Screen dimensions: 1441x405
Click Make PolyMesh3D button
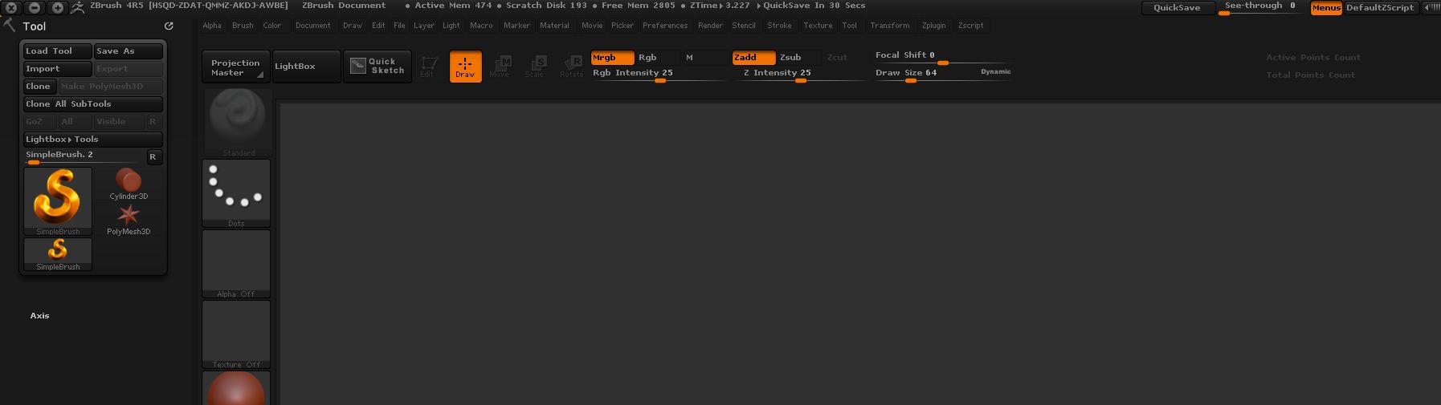[x=111, y=87]
